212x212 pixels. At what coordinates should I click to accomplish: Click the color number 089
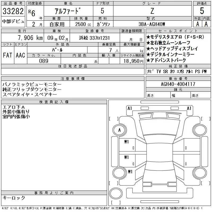tap(44, 61)
